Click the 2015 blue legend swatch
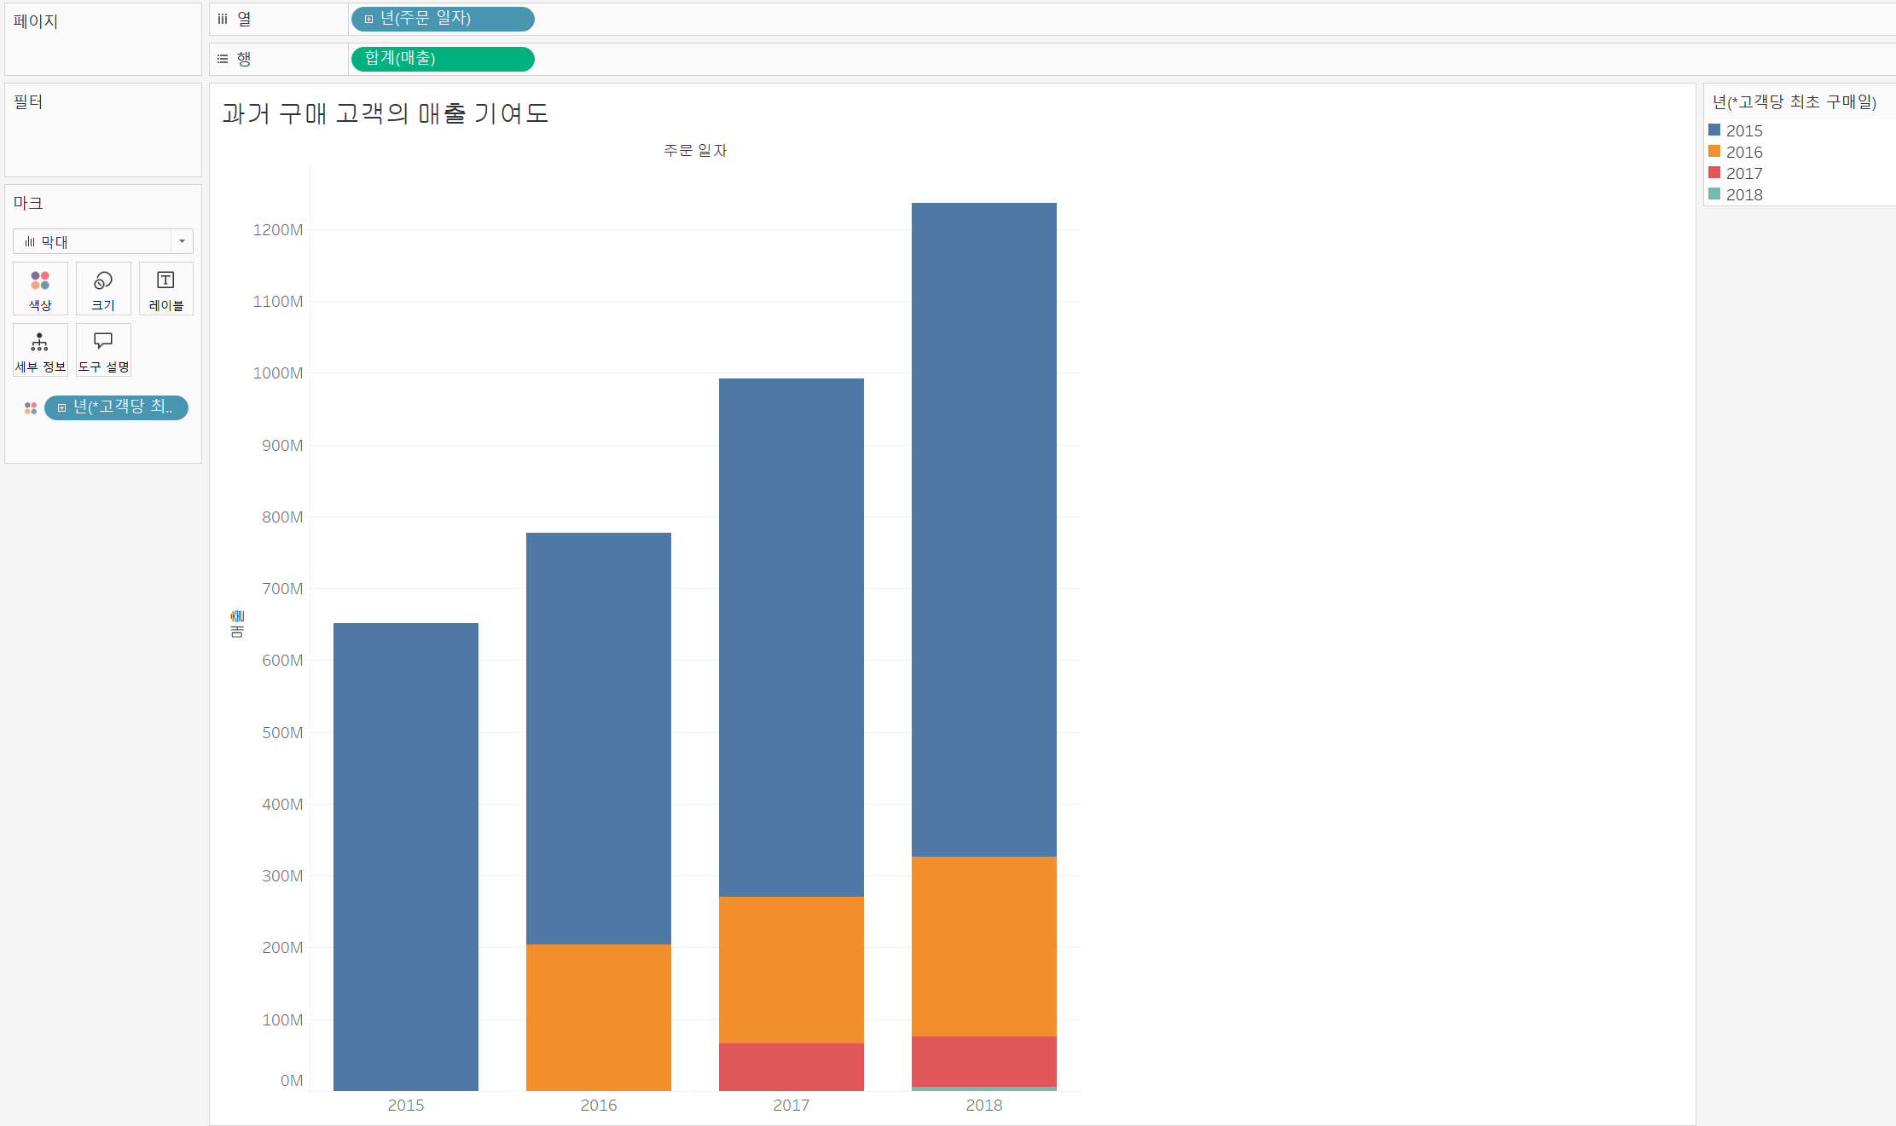The height and width of the screenshot is (1126, 1896). [1714, 130]
